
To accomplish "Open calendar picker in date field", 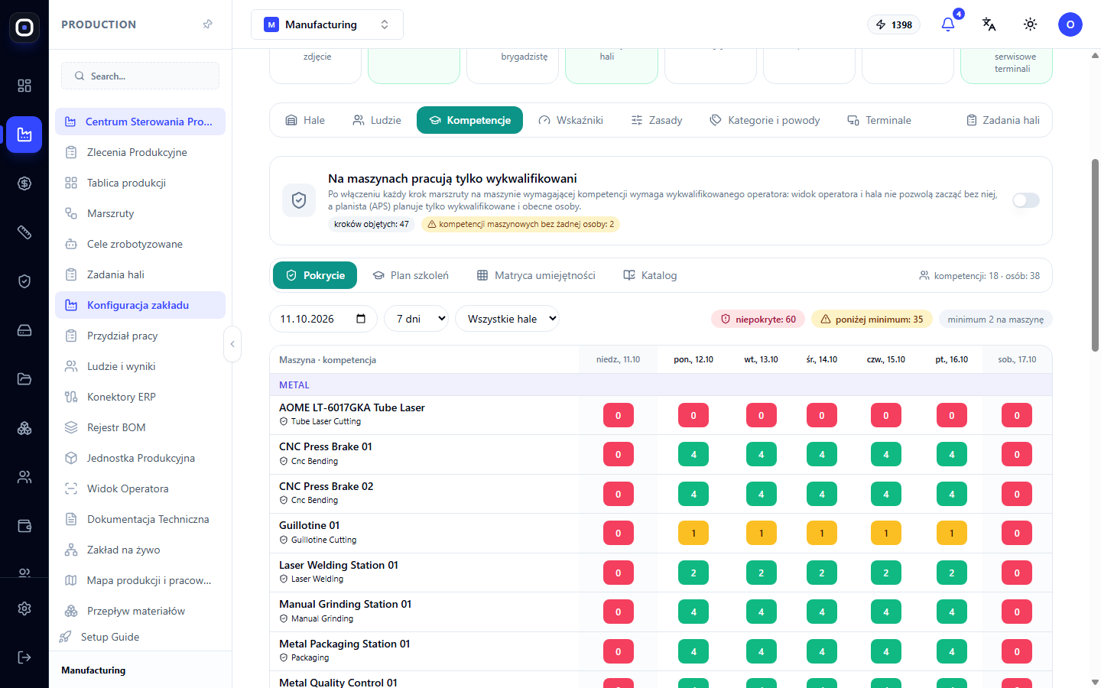I will (x=361, y=319).
